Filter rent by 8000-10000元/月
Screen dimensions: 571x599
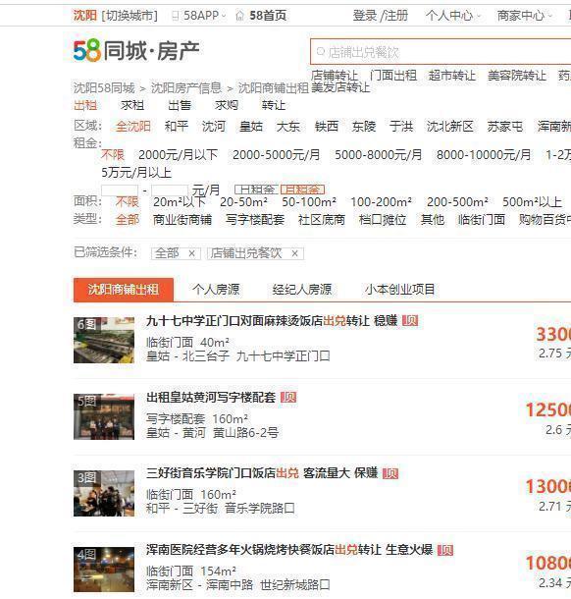[x=484, y=155]
